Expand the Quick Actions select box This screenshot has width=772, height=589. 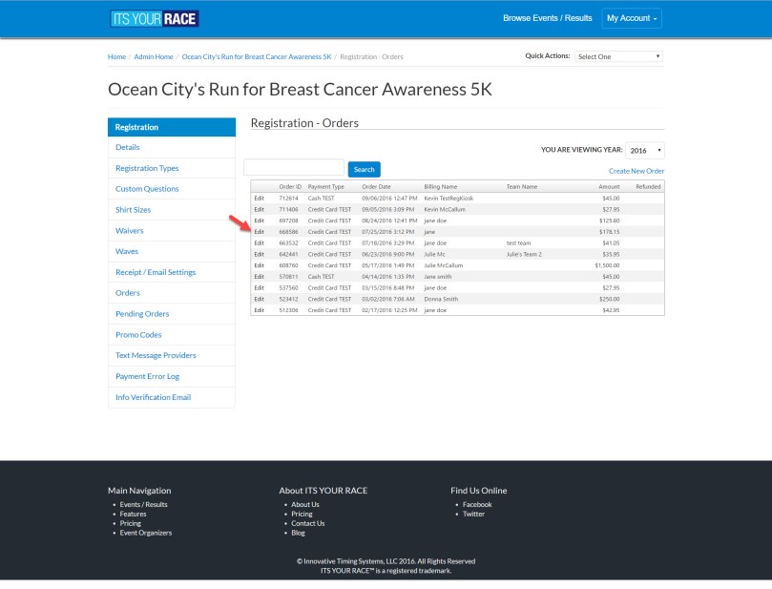618,56
